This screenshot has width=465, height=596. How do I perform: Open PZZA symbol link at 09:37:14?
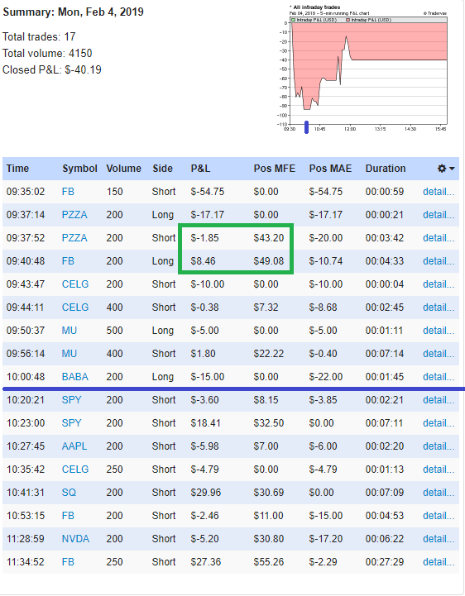(74, 215)
